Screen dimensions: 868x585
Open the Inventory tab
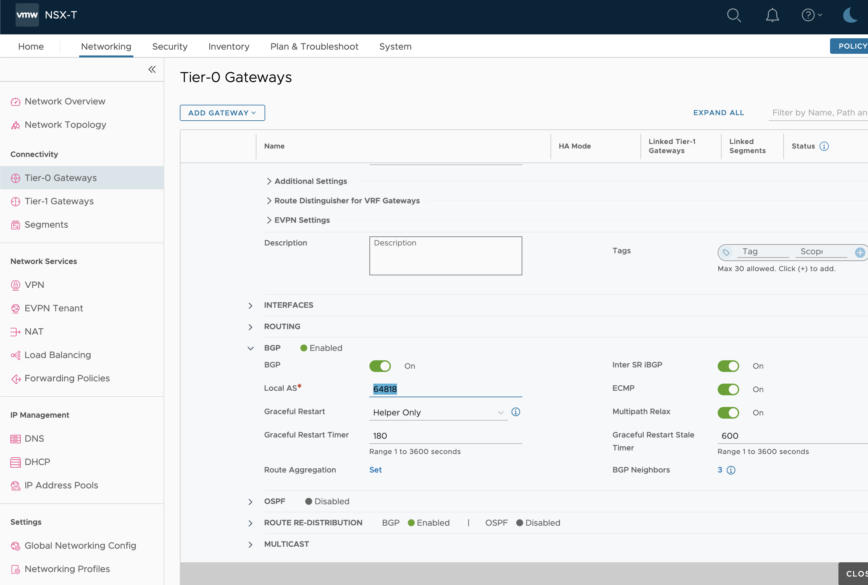pyautogui.click(x=229, y=47)
